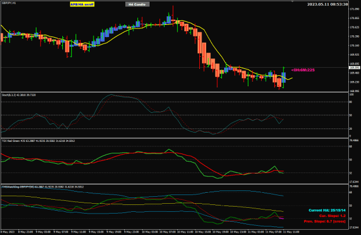
Task: Click the highlighted current price label on axis
Action: [x=354, y=68]
